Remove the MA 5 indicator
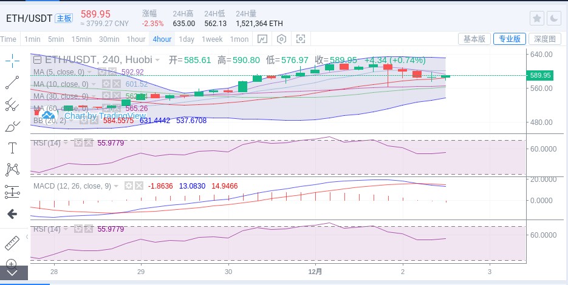 (x=112, y=72)
